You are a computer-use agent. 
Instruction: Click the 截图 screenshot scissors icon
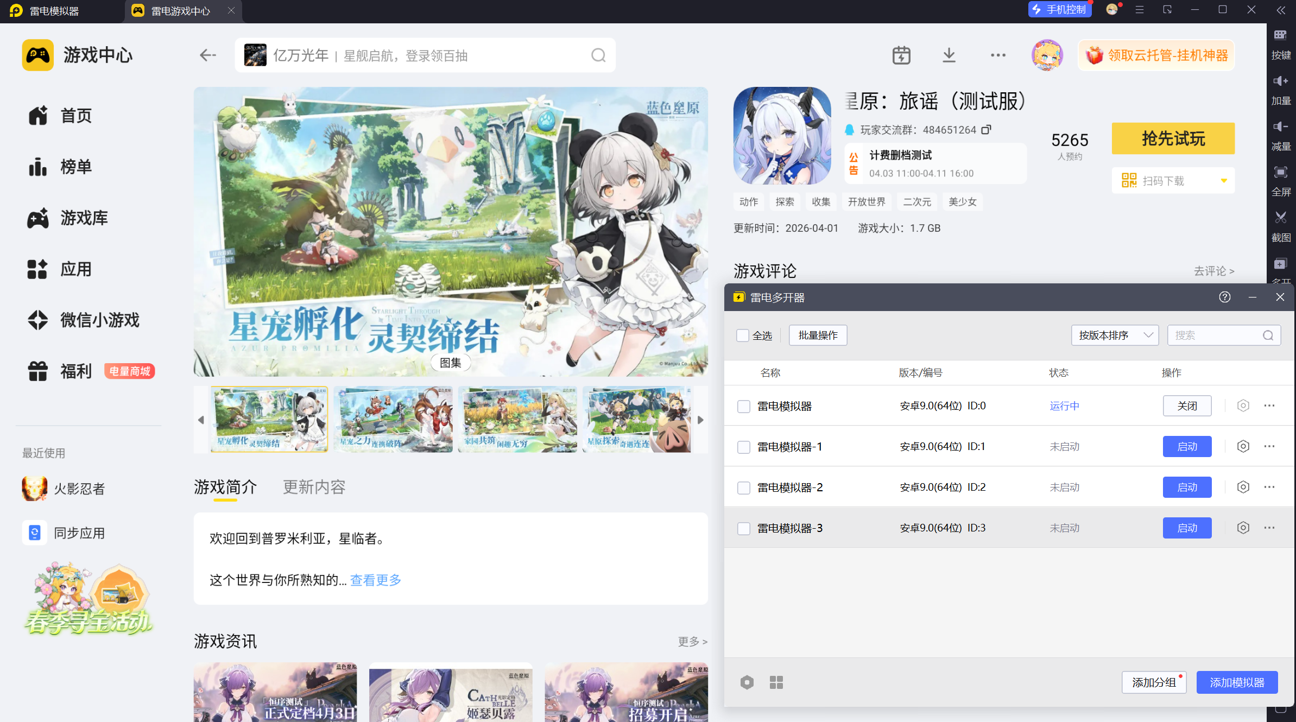[x=1281, y=218]
